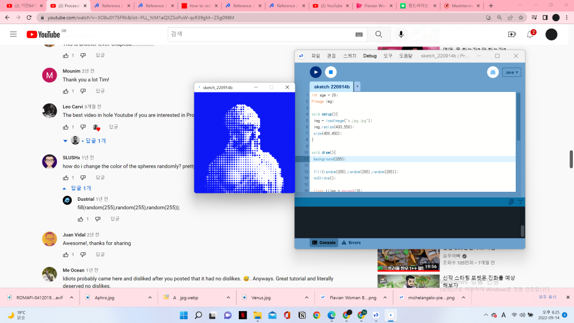Open the 도구 menu in Processing
The image size is (574, 323).
388,56
